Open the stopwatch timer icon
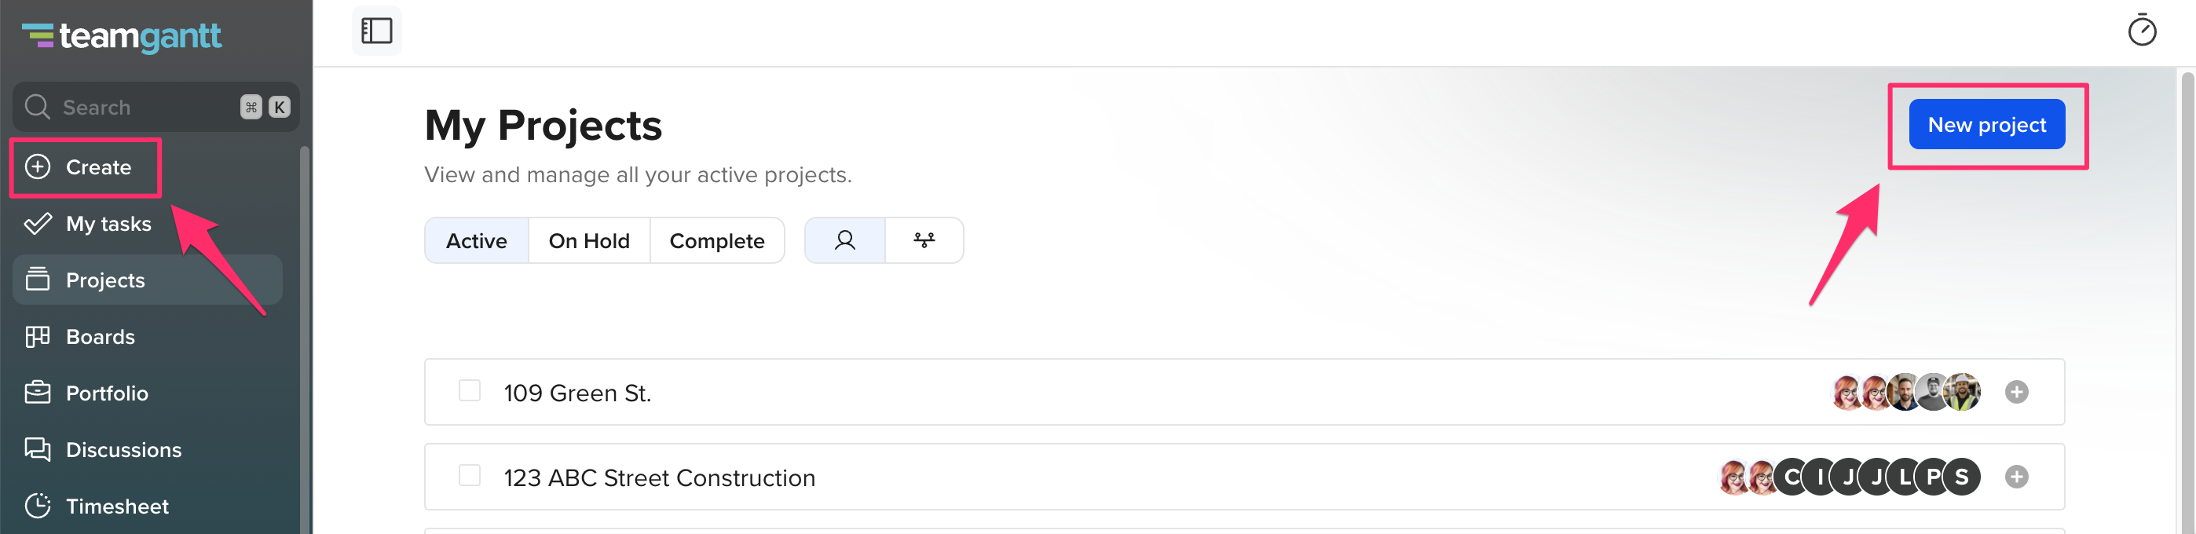Viewport: 2196px width, 534px height. (x=2140, y=31)
